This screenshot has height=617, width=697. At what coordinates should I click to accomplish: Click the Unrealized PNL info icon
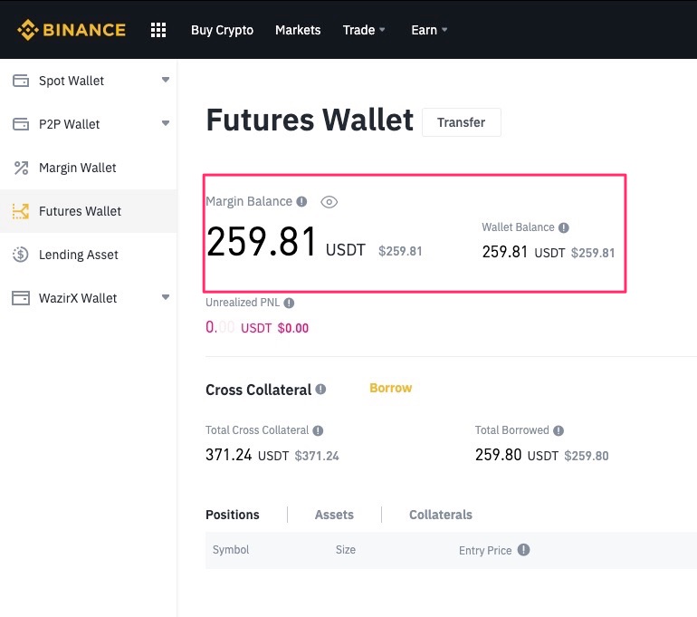click(x=289, y=303)
